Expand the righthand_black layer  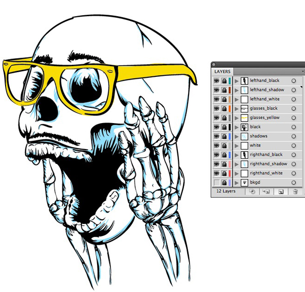click(x=236, y=155)
